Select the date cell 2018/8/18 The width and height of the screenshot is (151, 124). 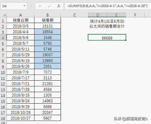coord(21,95)
